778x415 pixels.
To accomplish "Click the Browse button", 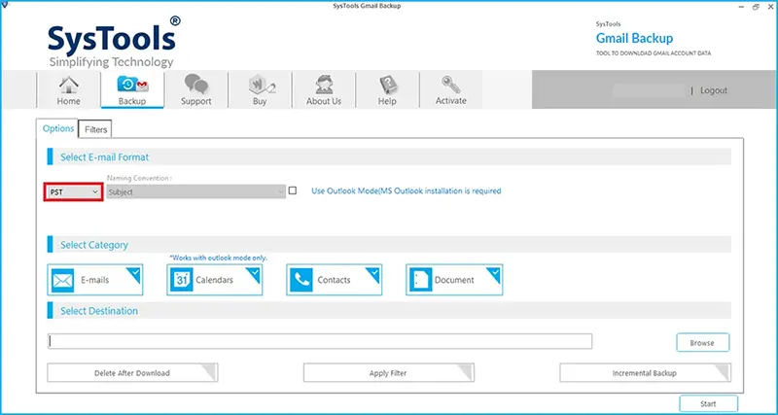I will (702, 343).
